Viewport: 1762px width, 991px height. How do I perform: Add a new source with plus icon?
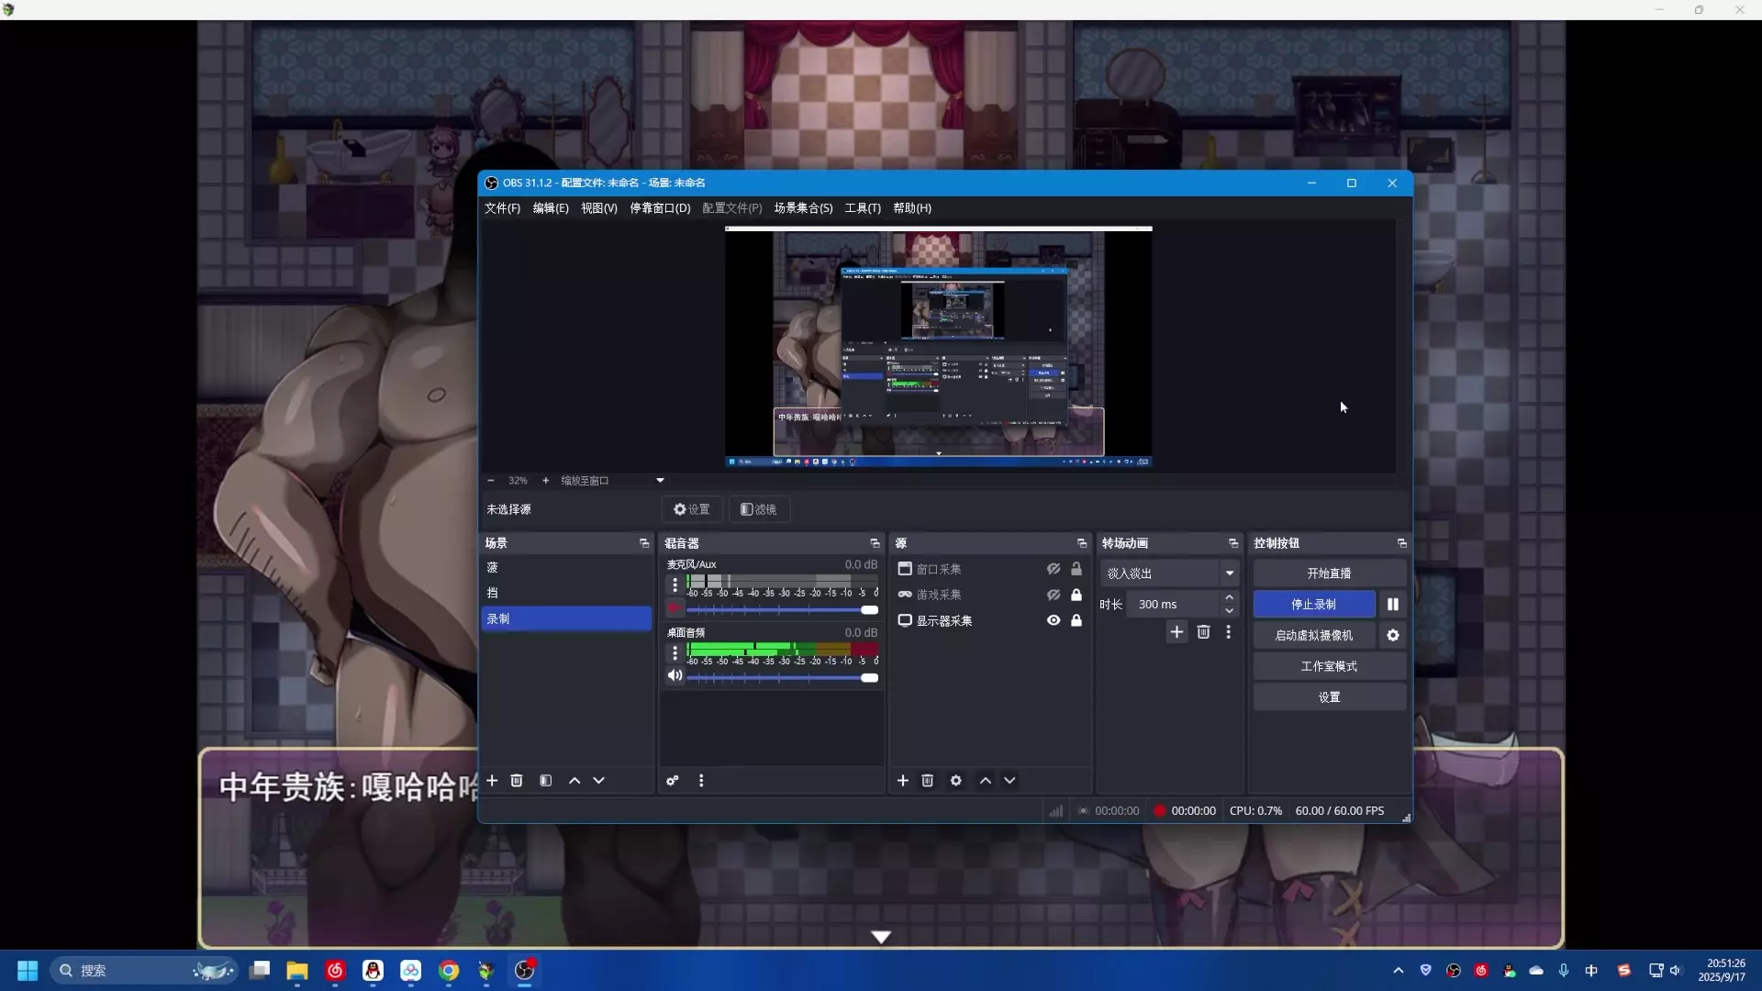[902, 780]
